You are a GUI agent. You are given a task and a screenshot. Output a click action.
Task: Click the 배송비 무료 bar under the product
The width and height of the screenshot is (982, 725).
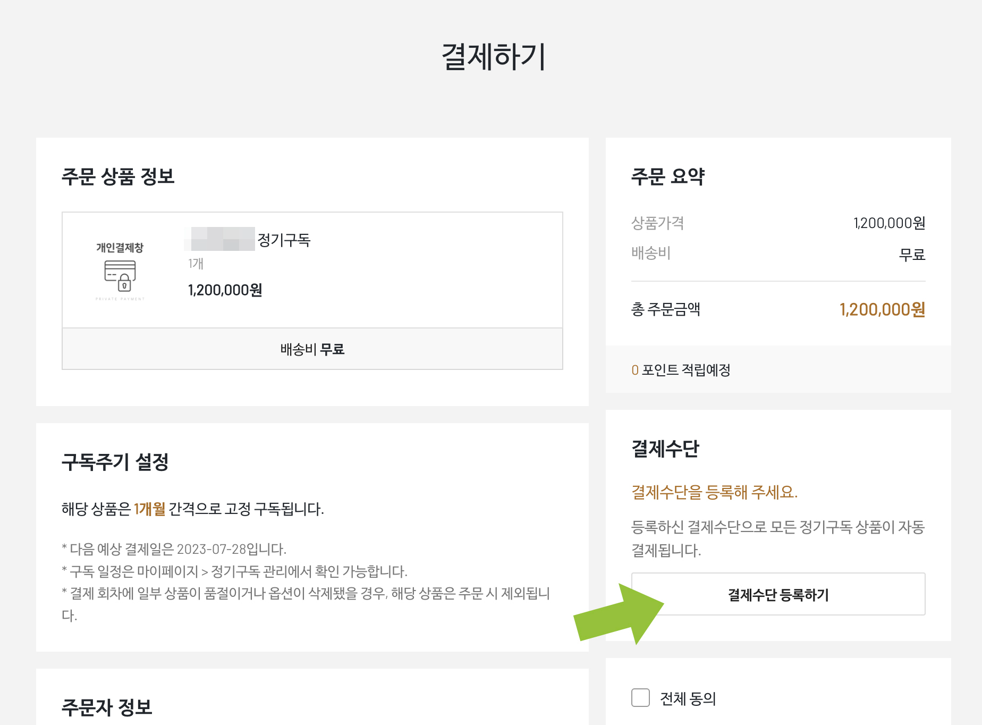coord(312,349)
